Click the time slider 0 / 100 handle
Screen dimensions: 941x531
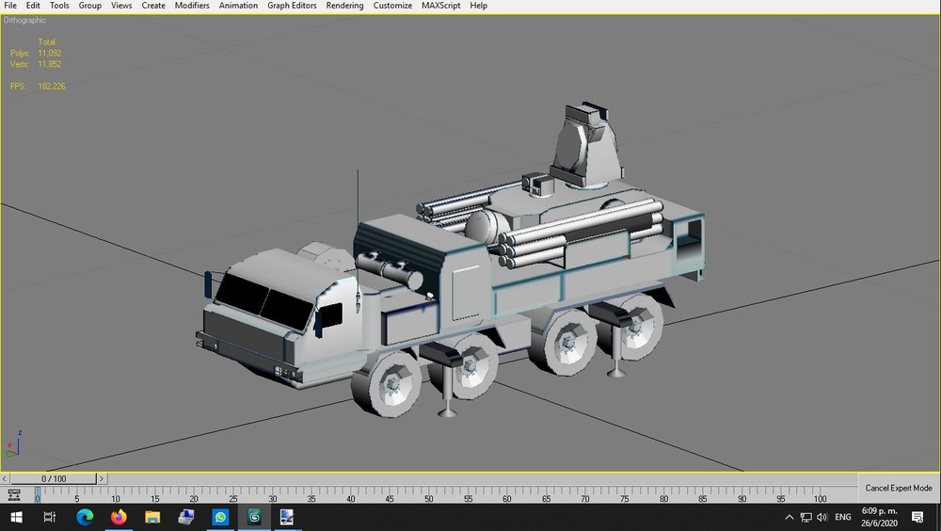[x=54, y=478]
